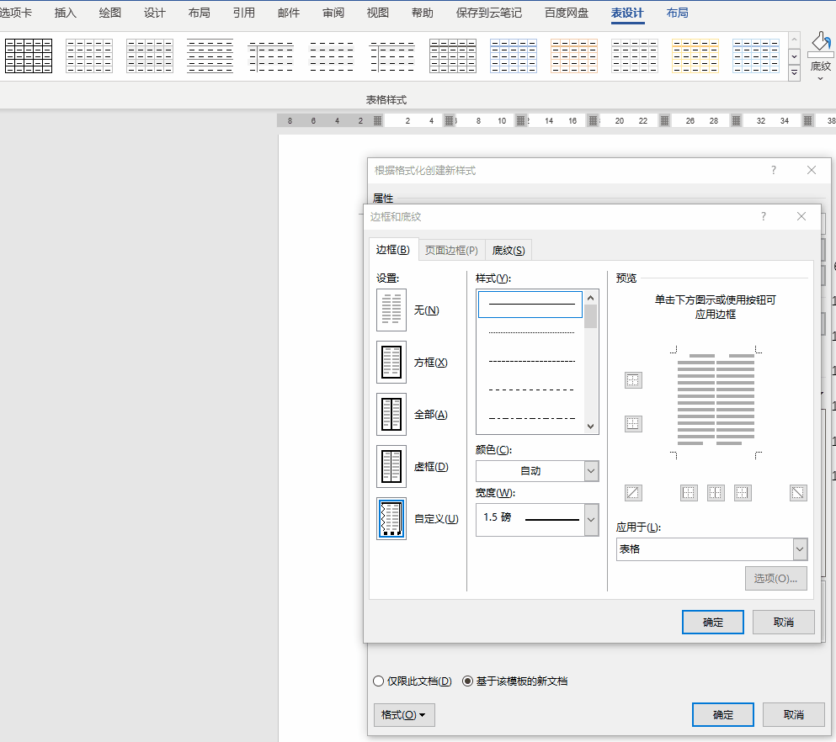This screenshot has height=742, width=836.
Task: Click help icon in 根据格式化创建新样式 dialog
Action: (x=774, y=170)
